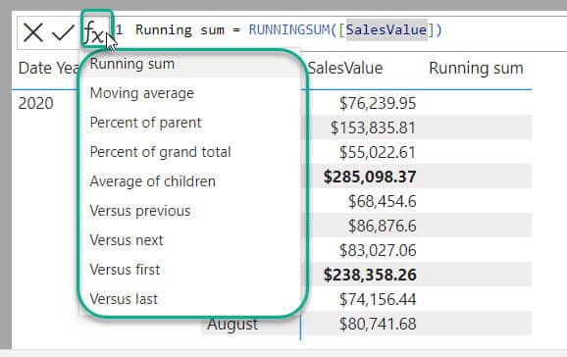Select the 2020 year row label
567x357 pixels.
pos(35,103)
